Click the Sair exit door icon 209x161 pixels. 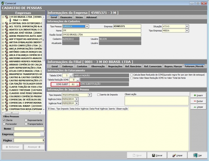pyautogui.click(x=195, y=155)
